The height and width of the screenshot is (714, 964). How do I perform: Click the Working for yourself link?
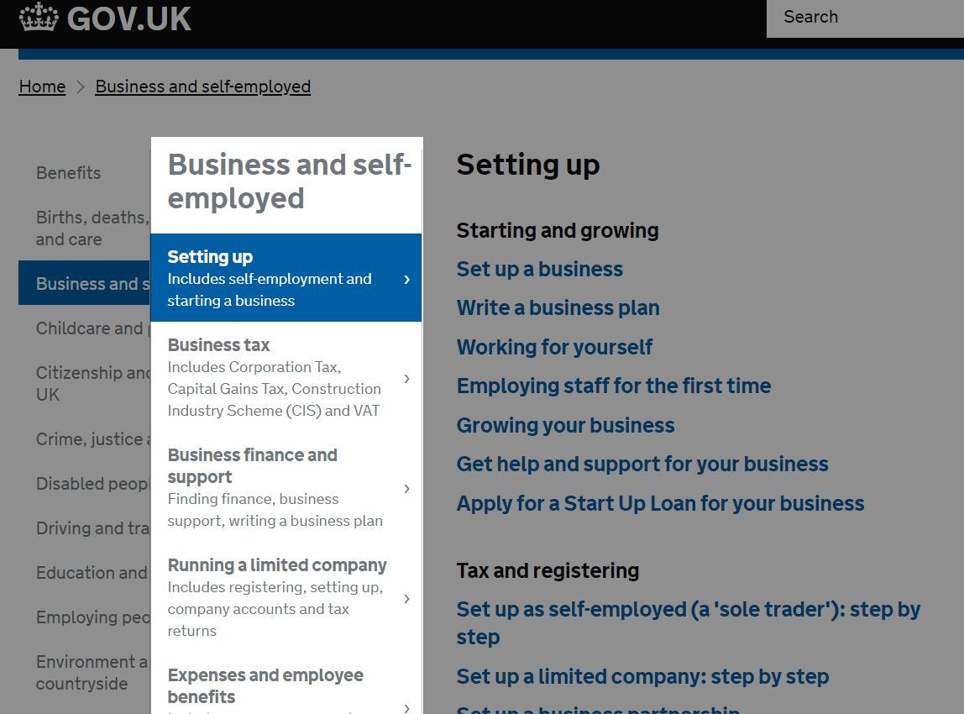[x=554, y=347]
